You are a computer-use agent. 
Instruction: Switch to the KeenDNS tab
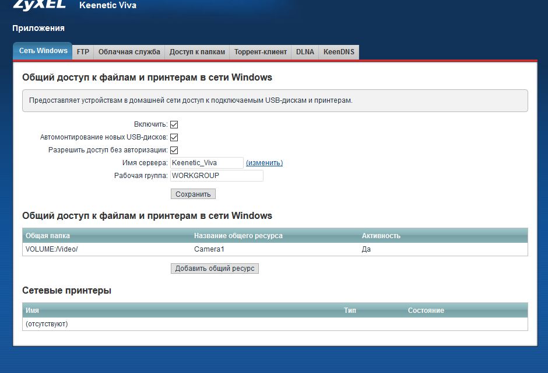click(339, 52)
